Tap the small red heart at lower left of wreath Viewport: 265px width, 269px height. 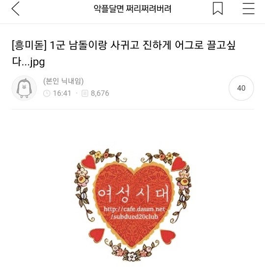[97, 235]
